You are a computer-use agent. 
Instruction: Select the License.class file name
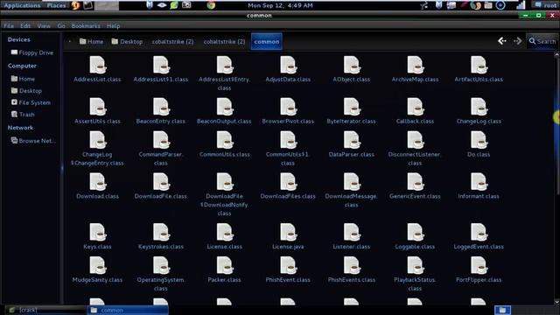[225, 247]
